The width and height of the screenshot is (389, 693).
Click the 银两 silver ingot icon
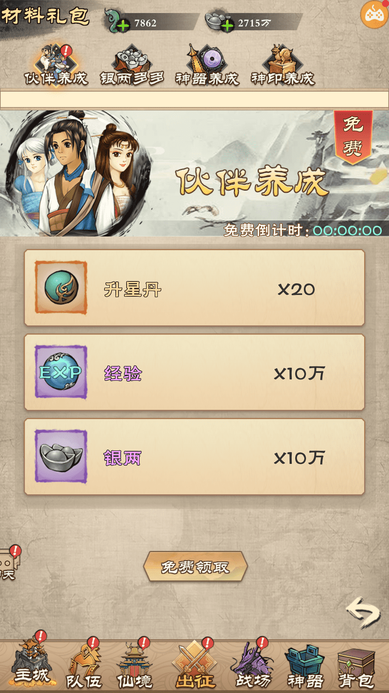coord(61,457)
